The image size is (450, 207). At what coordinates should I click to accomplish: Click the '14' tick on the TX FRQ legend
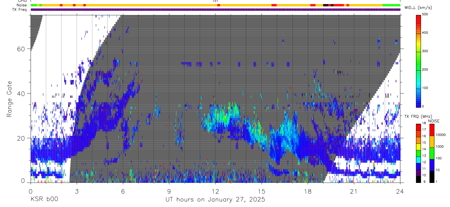(x=424, y=149)
